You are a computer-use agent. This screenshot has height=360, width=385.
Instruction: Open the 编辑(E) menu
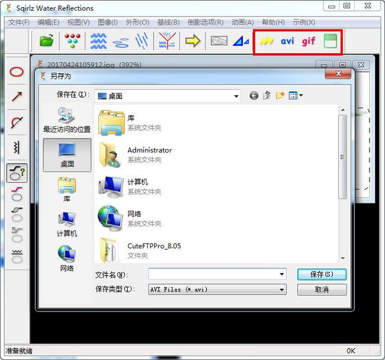click(49, 22)
